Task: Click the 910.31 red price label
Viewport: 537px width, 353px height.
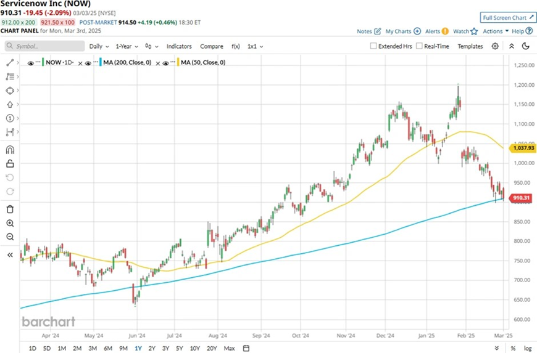Action: [521, 198]
